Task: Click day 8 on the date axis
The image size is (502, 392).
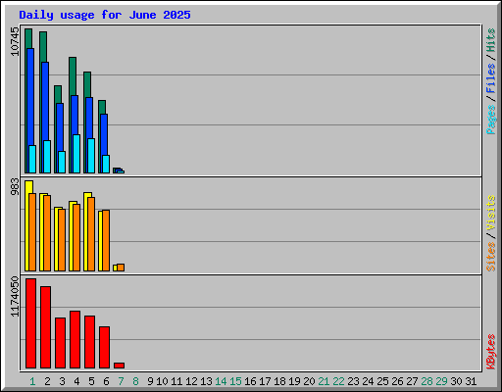Action: [135, 381]
